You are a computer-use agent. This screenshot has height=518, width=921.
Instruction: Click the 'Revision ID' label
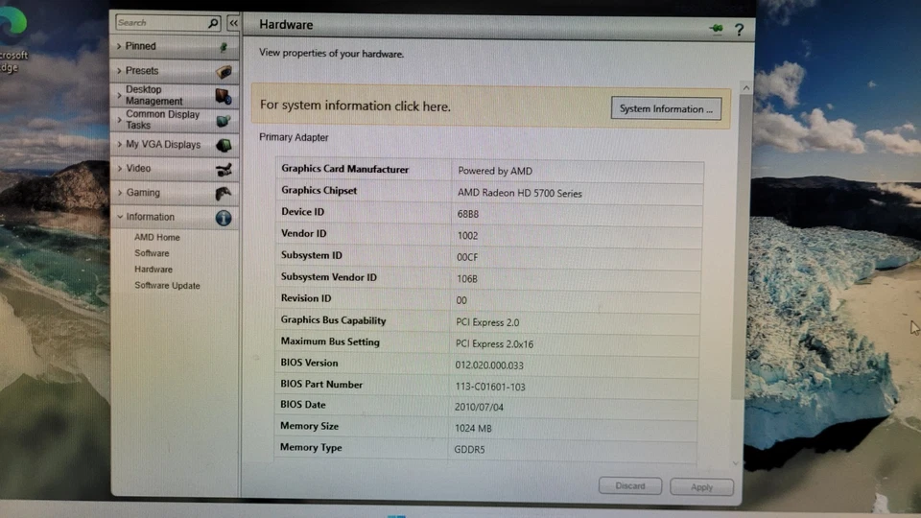click(x=305, y=298)
